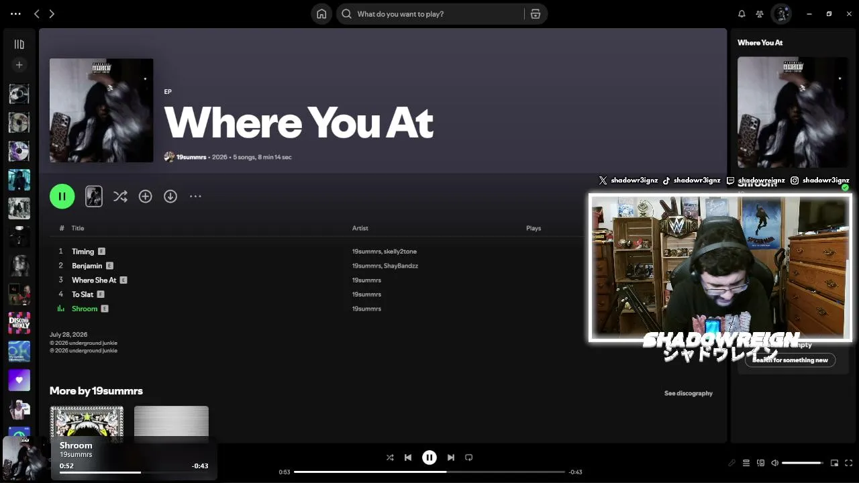Select the track 'To Slat'

point(83,294)
